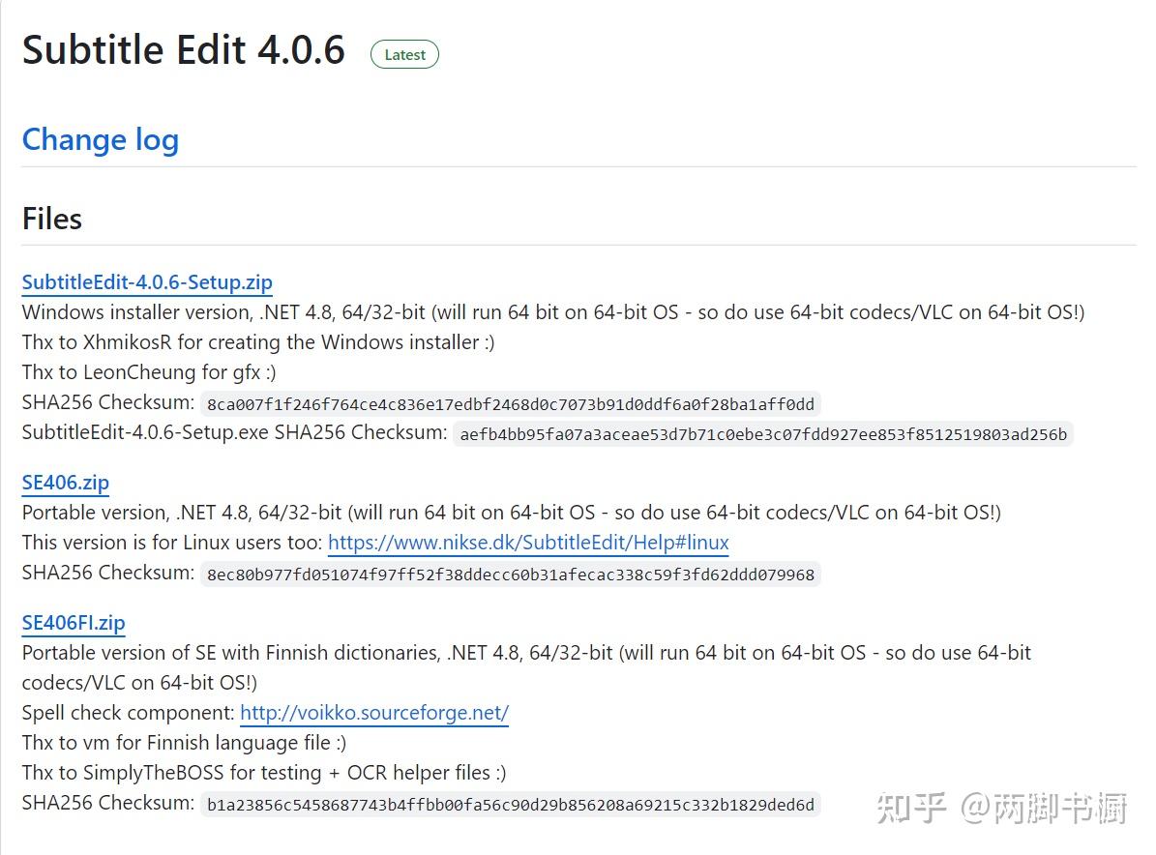Screen dimensions: 1156x855
Task: Click the Windows installer version description line
Action: coord(553,312)
